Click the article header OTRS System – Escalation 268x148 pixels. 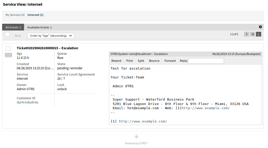139,54
